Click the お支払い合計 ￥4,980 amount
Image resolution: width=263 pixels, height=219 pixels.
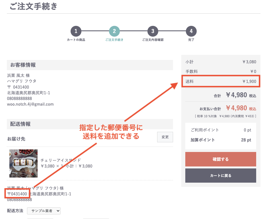[x=236, y=108]
